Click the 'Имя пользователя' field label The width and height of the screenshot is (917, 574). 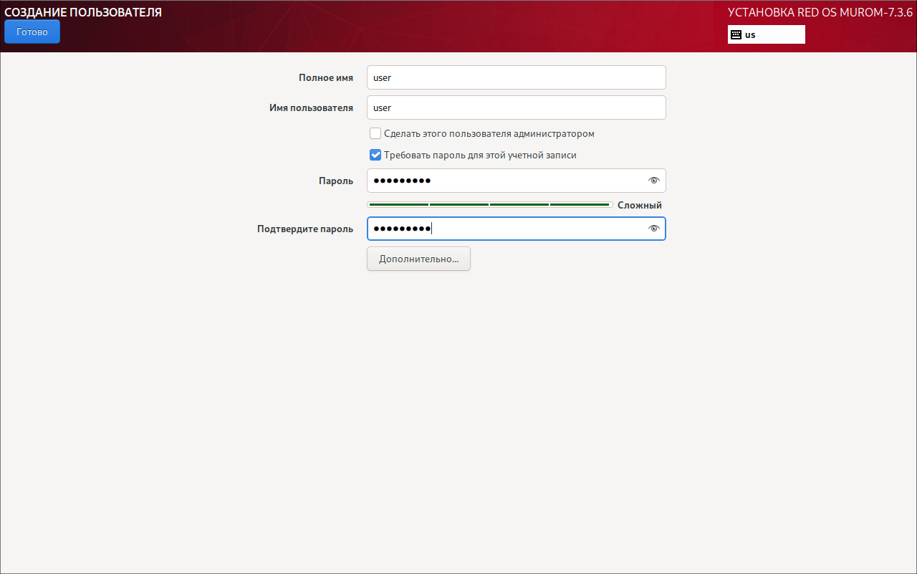[x=311, y=107]
